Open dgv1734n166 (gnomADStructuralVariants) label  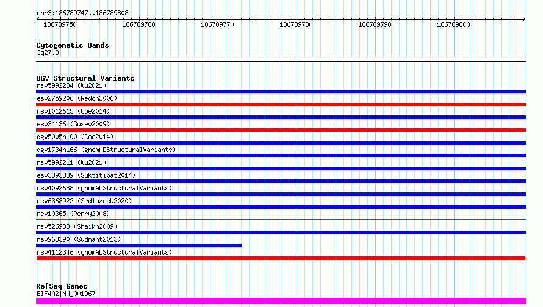click(x=106, y=150)
